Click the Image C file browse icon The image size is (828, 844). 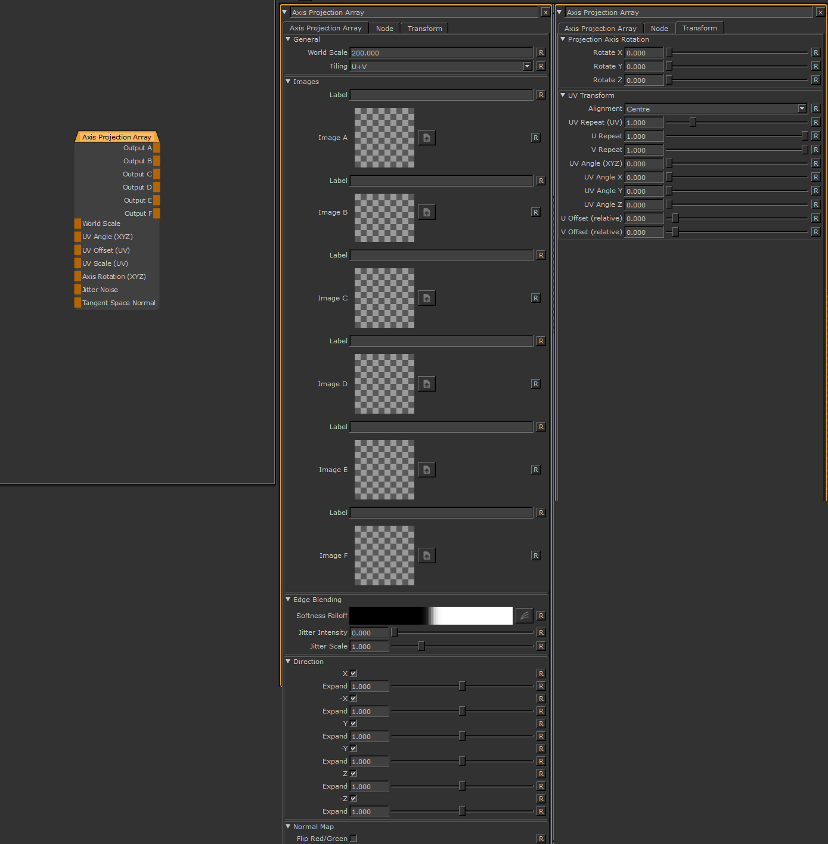pos(426,298)
